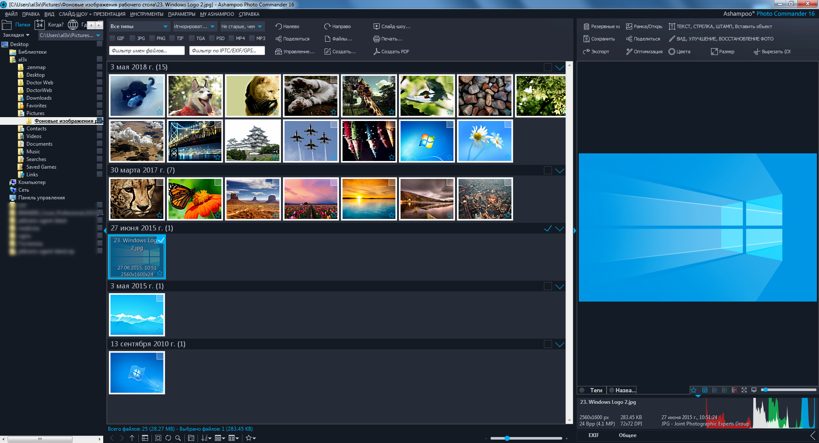Viewport: 819px width, 443px height.
Task: Click refresh icon in bottom toolbar
Action: point(168,438)
